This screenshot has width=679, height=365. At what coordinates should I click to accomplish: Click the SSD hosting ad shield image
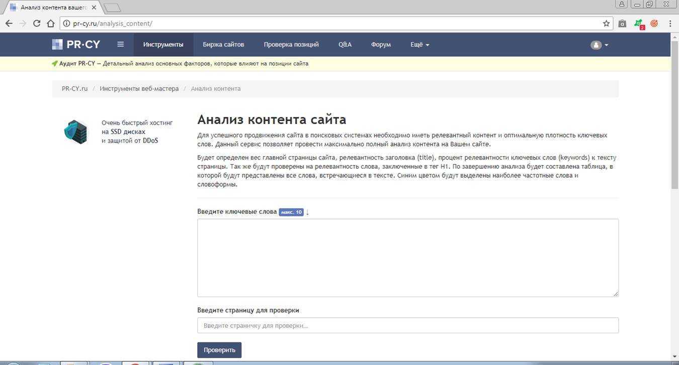pos(75,132)
